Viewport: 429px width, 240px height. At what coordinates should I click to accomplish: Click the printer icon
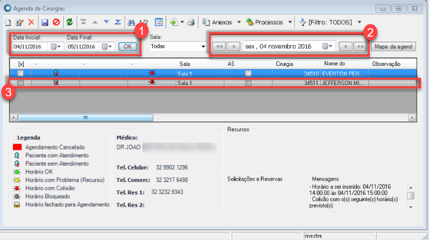click(x=191, y=23)
